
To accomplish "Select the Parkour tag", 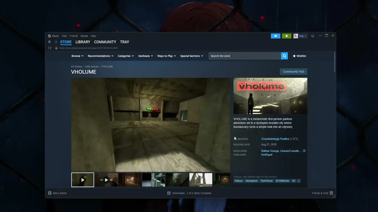I will click(x=239, y=181).
